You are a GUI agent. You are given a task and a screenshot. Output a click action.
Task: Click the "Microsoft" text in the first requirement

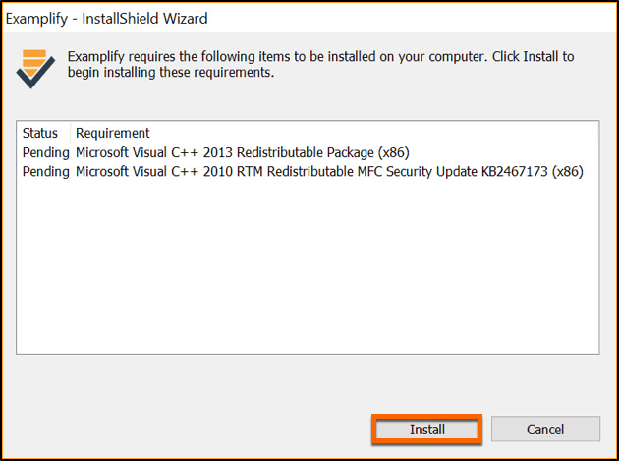106,152
